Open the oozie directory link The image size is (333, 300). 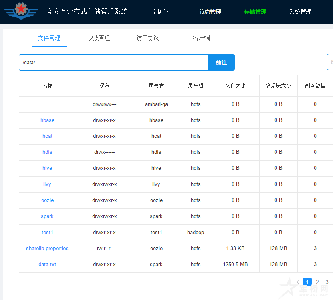click(47, 200)
